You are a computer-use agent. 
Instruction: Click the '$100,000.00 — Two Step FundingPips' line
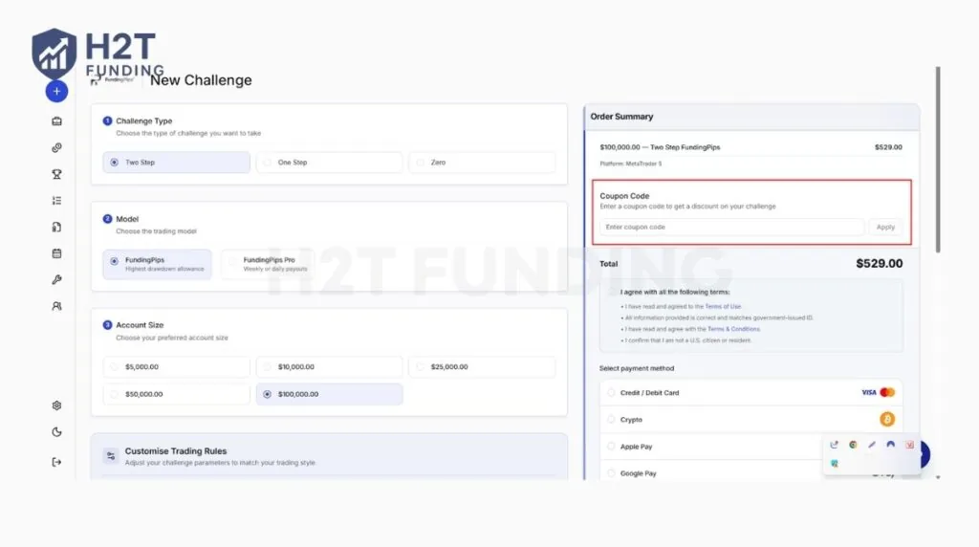point(660,147)
